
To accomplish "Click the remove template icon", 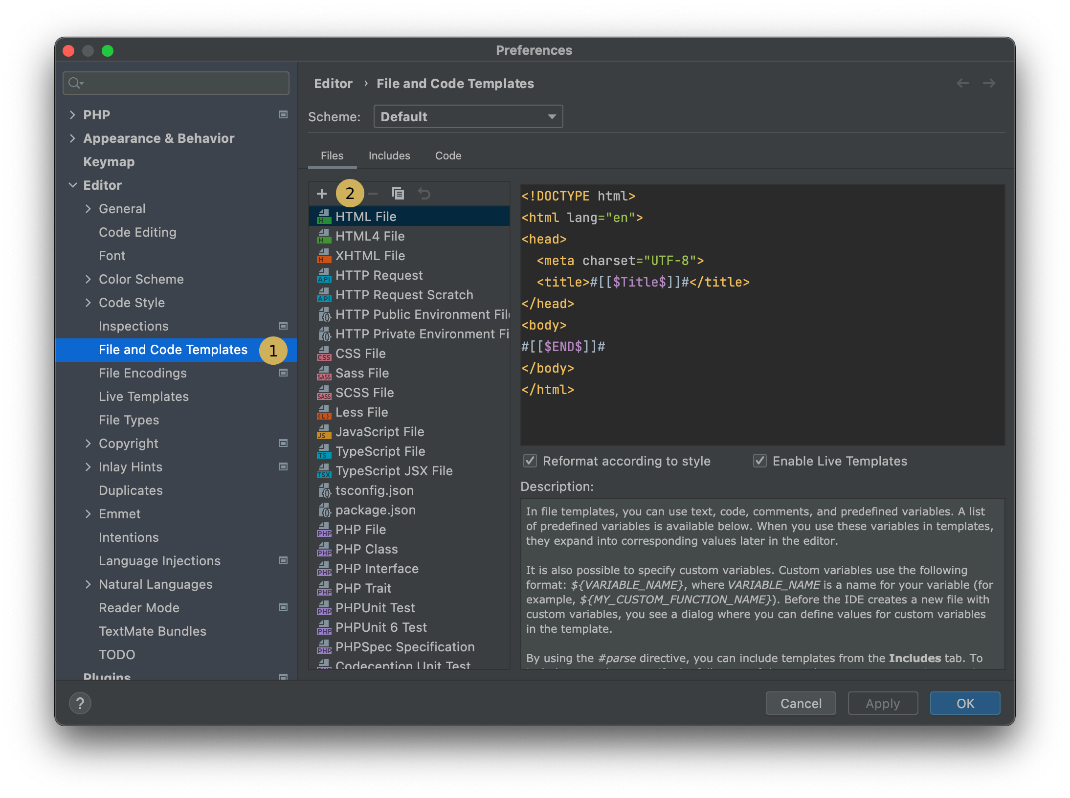I will (x=373, y=194).
